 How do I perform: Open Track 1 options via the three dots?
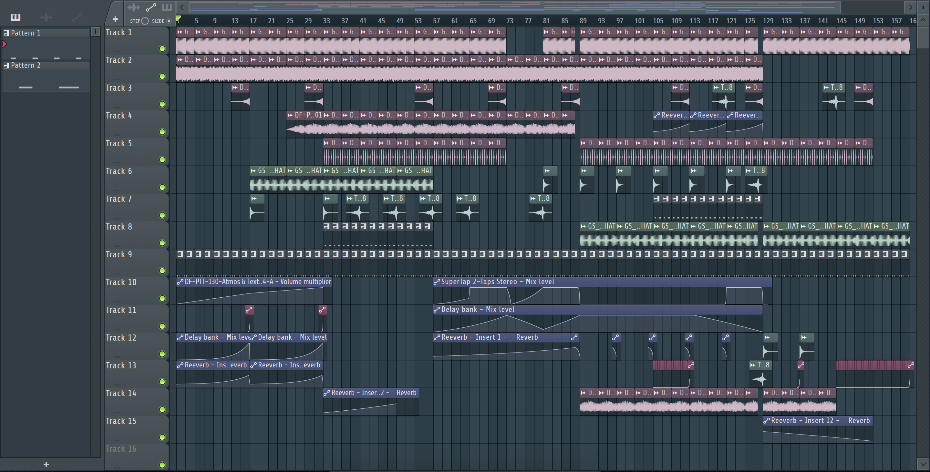tap(116, 51)
